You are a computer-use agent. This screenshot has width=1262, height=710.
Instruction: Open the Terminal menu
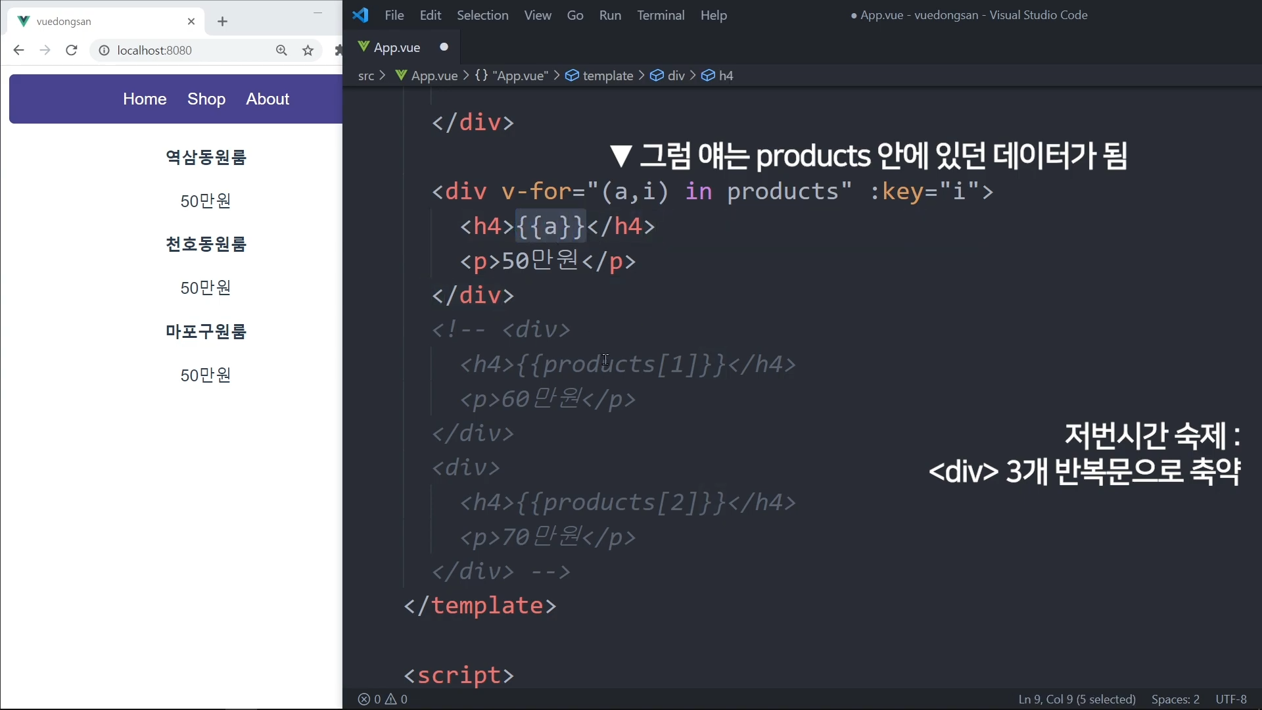click(x=660, y=15)
